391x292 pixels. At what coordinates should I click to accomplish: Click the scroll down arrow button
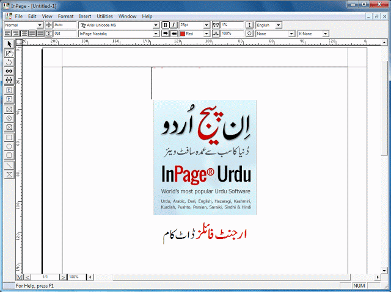(384, 271)
